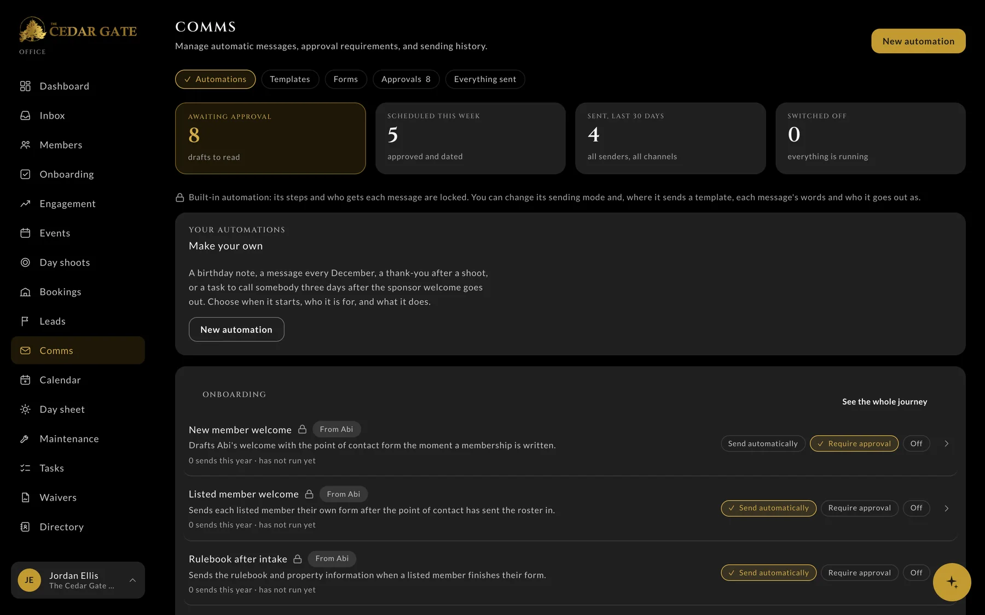985x615 pixels.
Task: Click the gold New automation button
Action: coord(918,41)
